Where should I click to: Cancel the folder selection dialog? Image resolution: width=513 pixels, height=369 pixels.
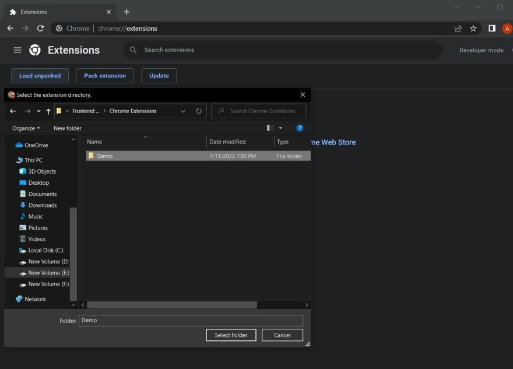[x=282, y=335]
